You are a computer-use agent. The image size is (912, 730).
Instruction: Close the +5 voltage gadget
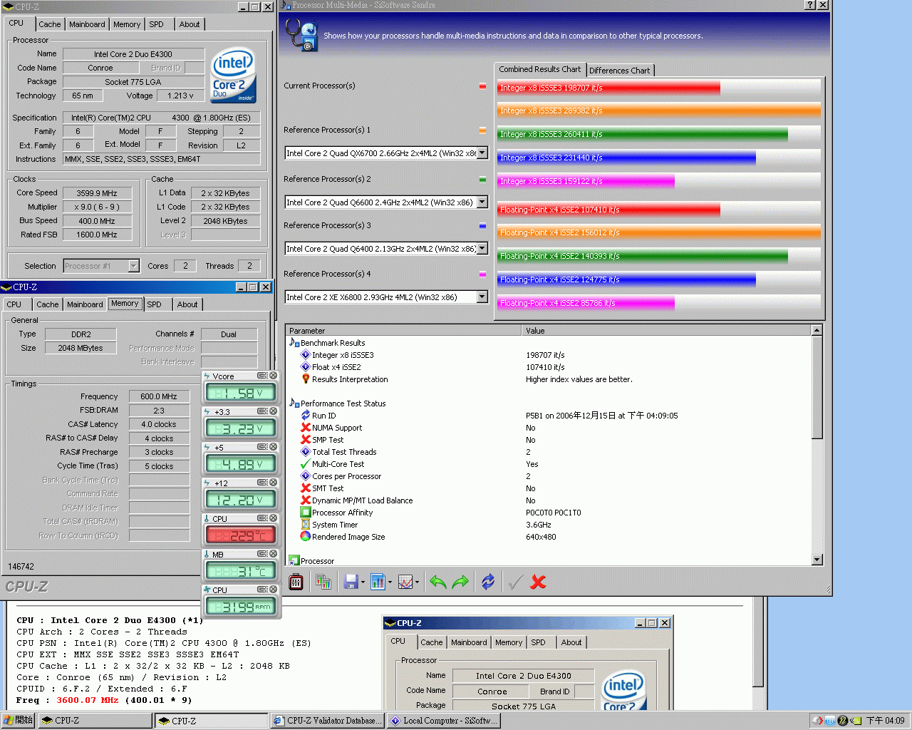(273, 447)
